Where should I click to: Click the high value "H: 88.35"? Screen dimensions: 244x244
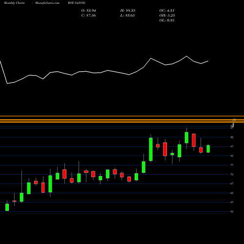(x=128, y=11)
